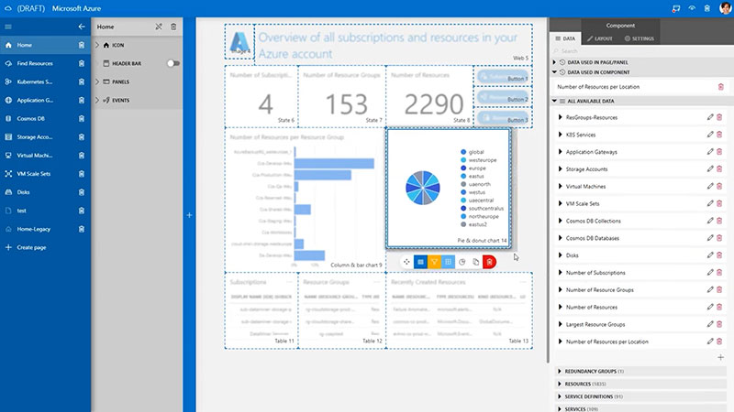Click the Resources section header
This screenshot has height=412, width=734.
coord(640,384)
